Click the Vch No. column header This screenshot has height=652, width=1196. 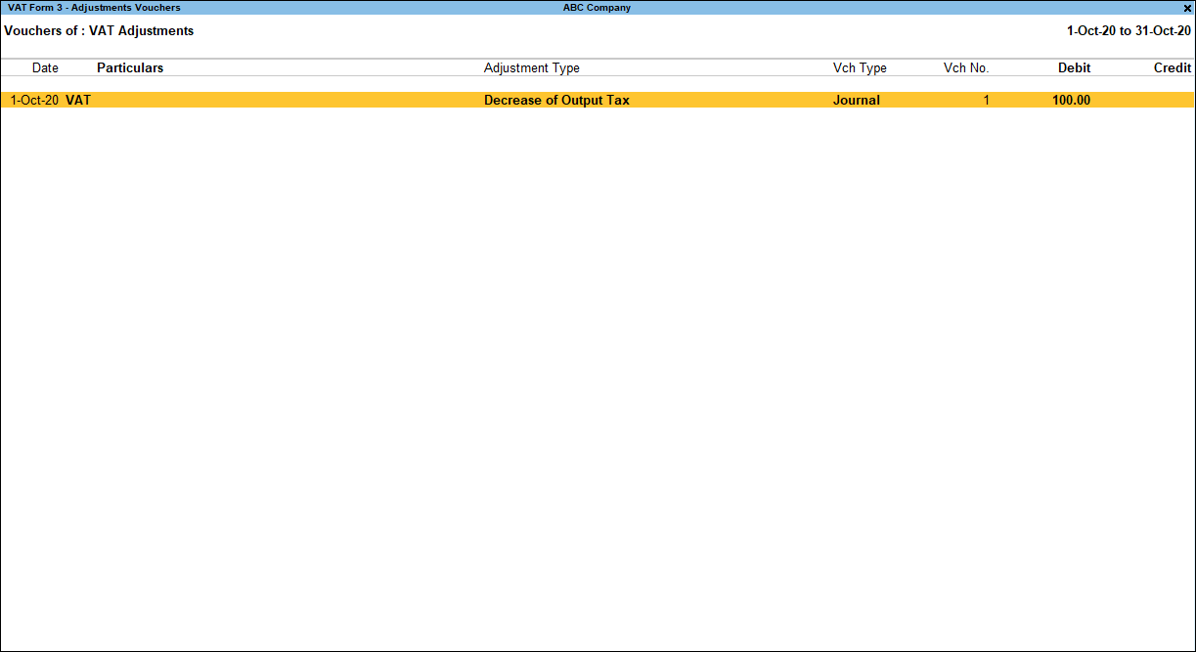click(x=966, y=68)
